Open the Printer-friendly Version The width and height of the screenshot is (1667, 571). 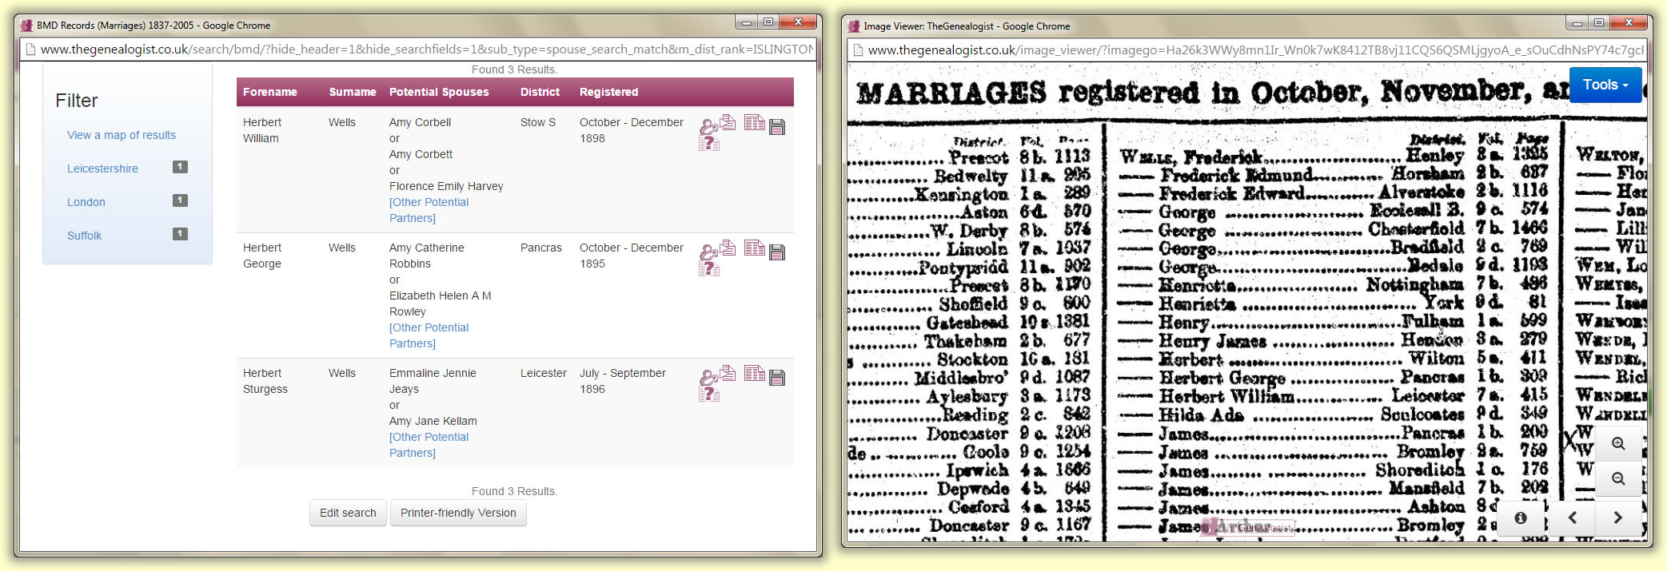(458, 513)
